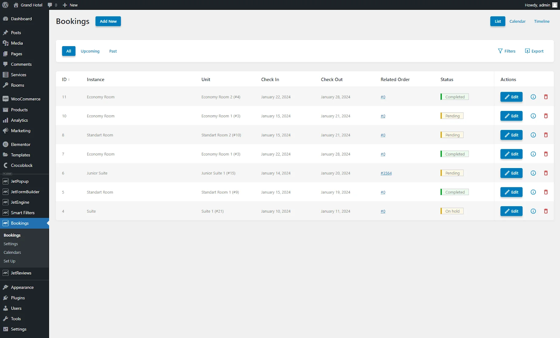Delete booking 11 with the trash icon
This screenshot has width=560, height=338.
546,97
